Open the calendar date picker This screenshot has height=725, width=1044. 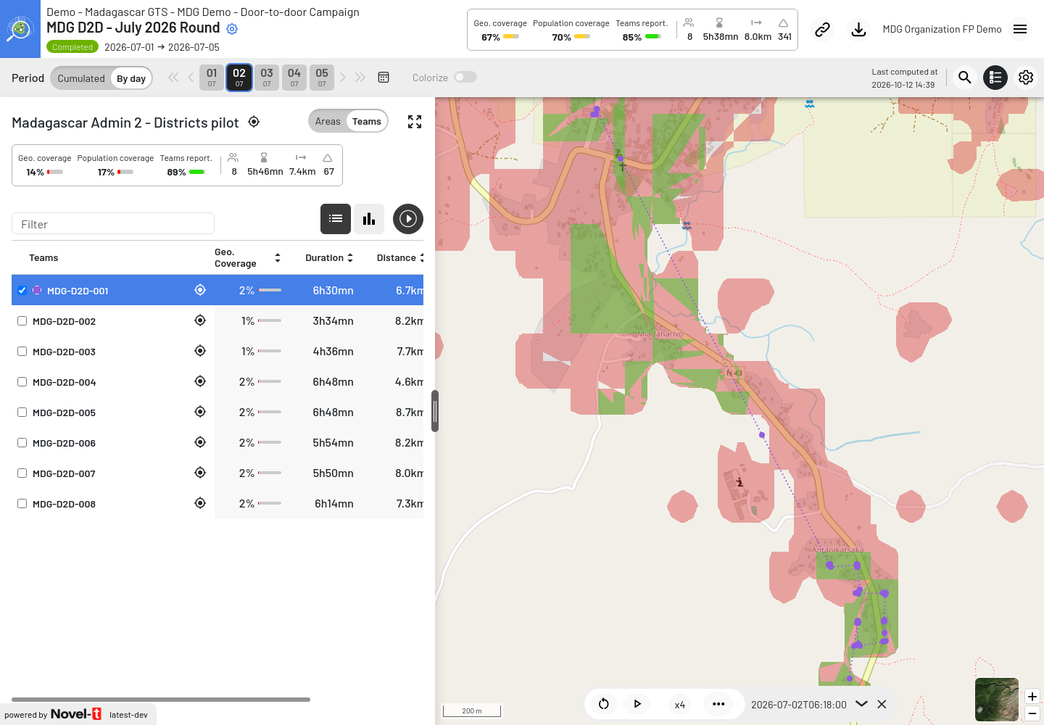(384, 78)
